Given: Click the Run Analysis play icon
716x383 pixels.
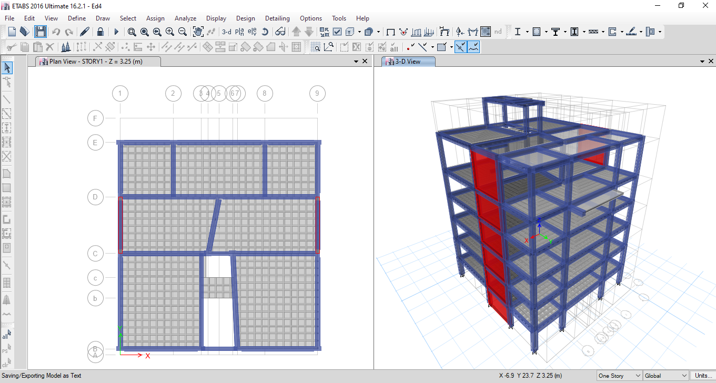Looking at the screenshot, I should pyautogui.click(x=116, y=32).
